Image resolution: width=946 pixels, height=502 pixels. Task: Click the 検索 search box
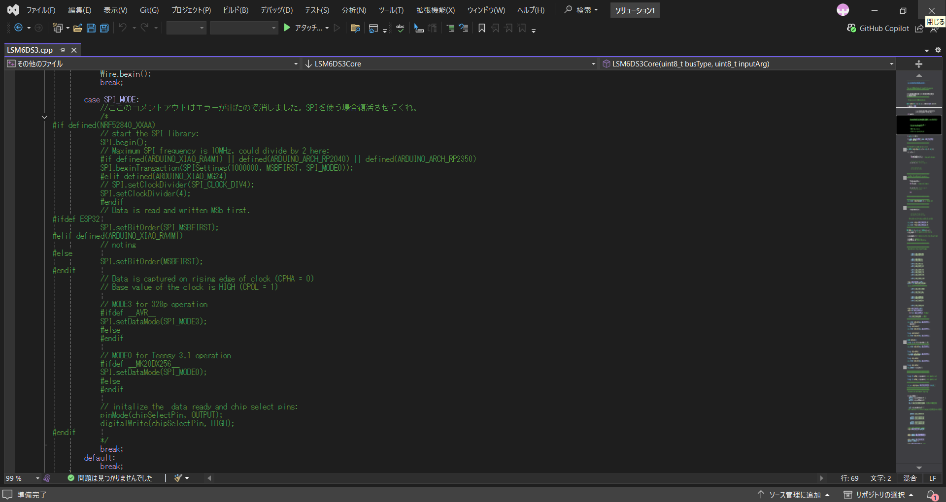581,10
